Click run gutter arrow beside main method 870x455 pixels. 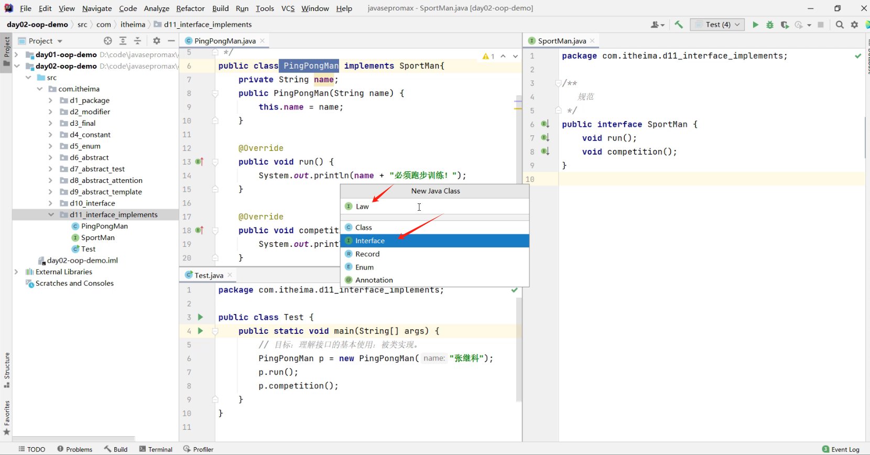200,331
